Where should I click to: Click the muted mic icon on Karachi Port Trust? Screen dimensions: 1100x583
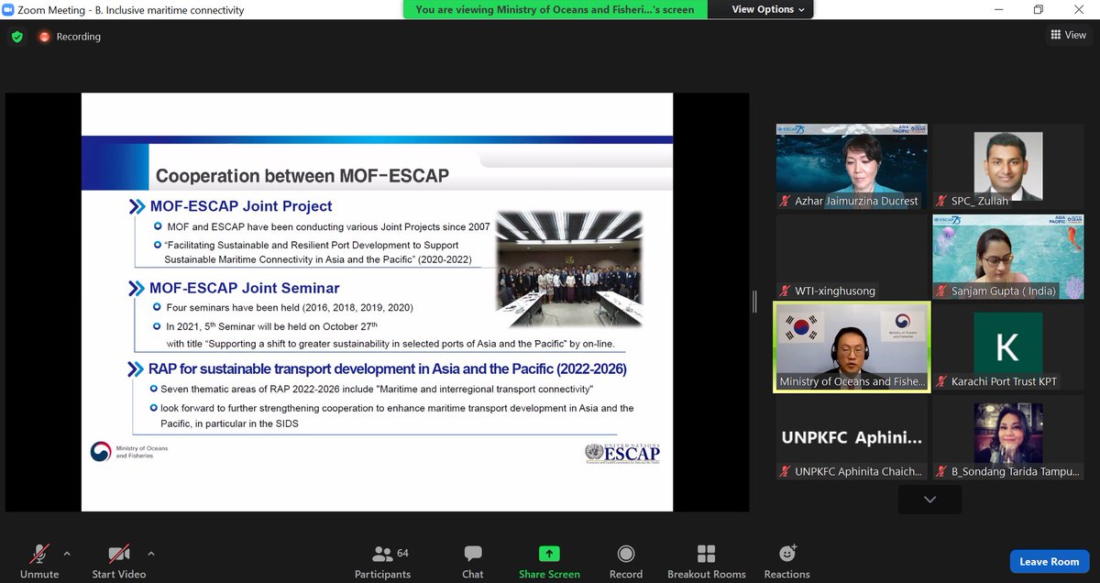click(941, 382)
